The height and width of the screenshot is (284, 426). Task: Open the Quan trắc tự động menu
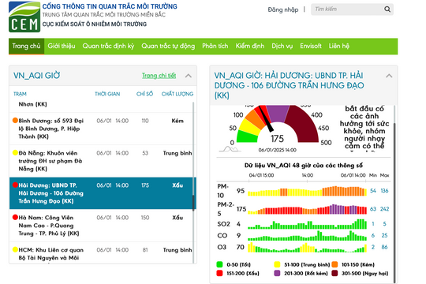[x=168, y=46]
